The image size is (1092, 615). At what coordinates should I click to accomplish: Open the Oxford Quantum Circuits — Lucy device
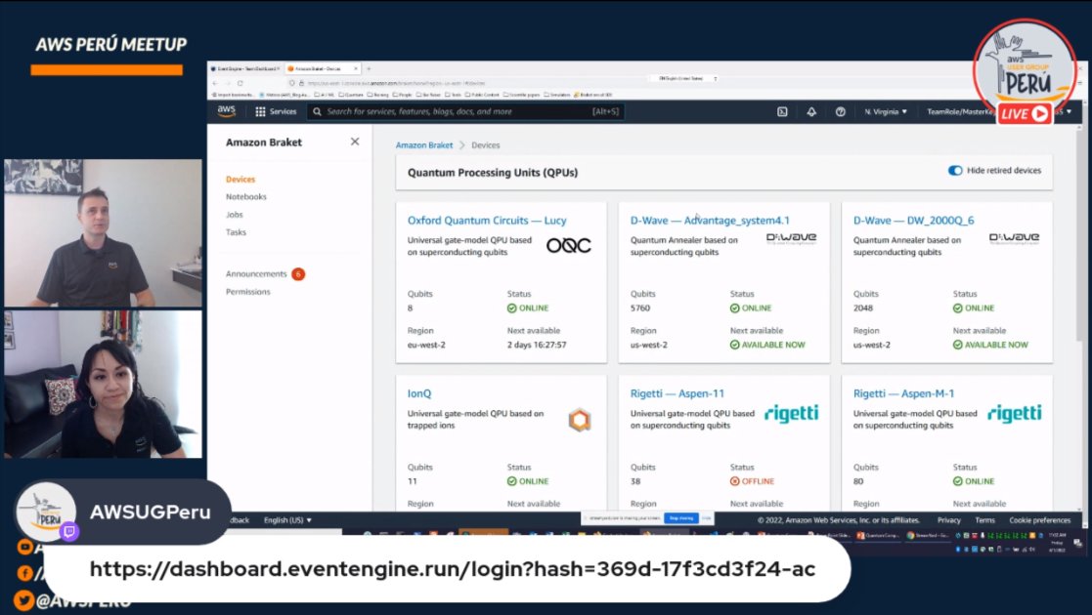click(487, 220)
